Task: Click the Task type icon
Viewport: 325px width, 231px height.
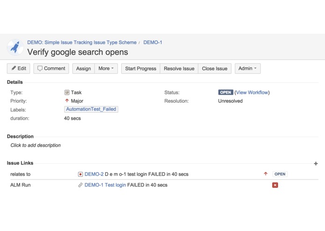Action: point(67,93)
